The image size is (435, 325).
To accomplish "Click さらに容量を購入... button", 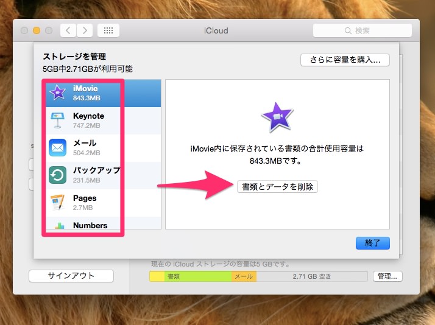I will click(x=345, y=60).
